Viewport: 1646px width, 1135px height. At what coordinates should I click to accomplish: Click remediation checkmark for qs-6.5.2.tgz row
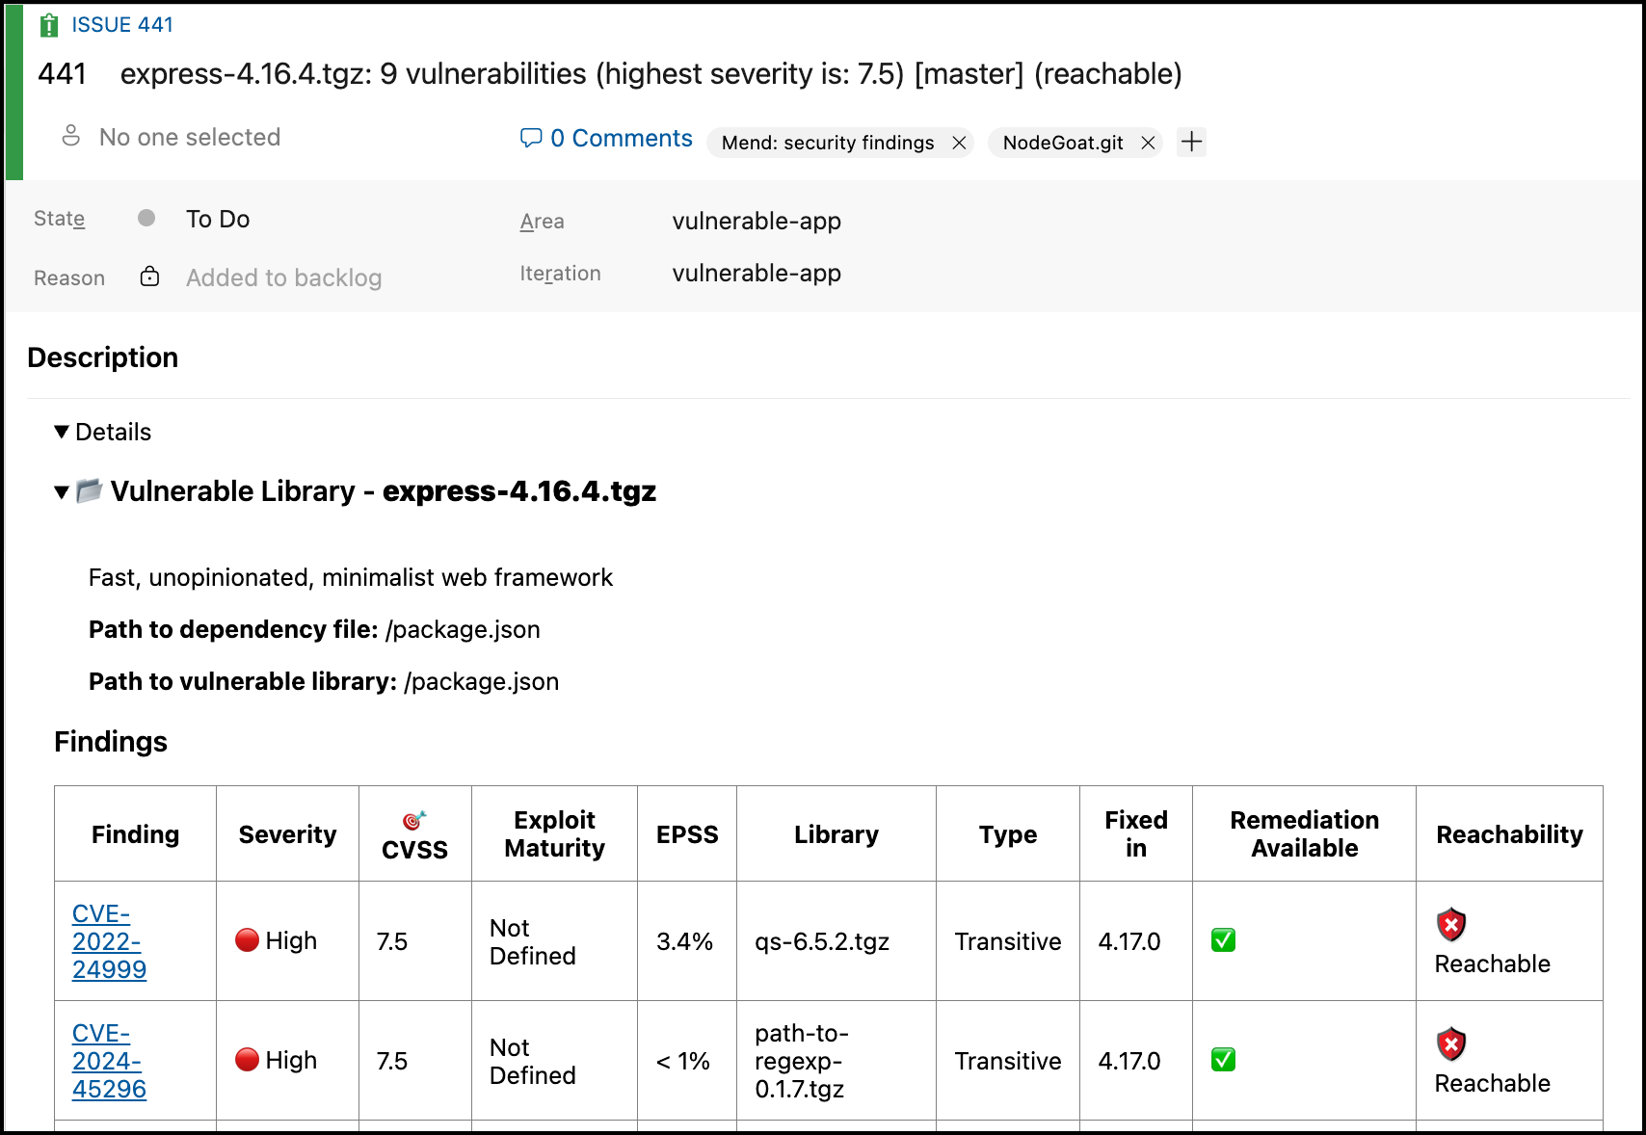pyautogui.click(x=1223, y=940)
